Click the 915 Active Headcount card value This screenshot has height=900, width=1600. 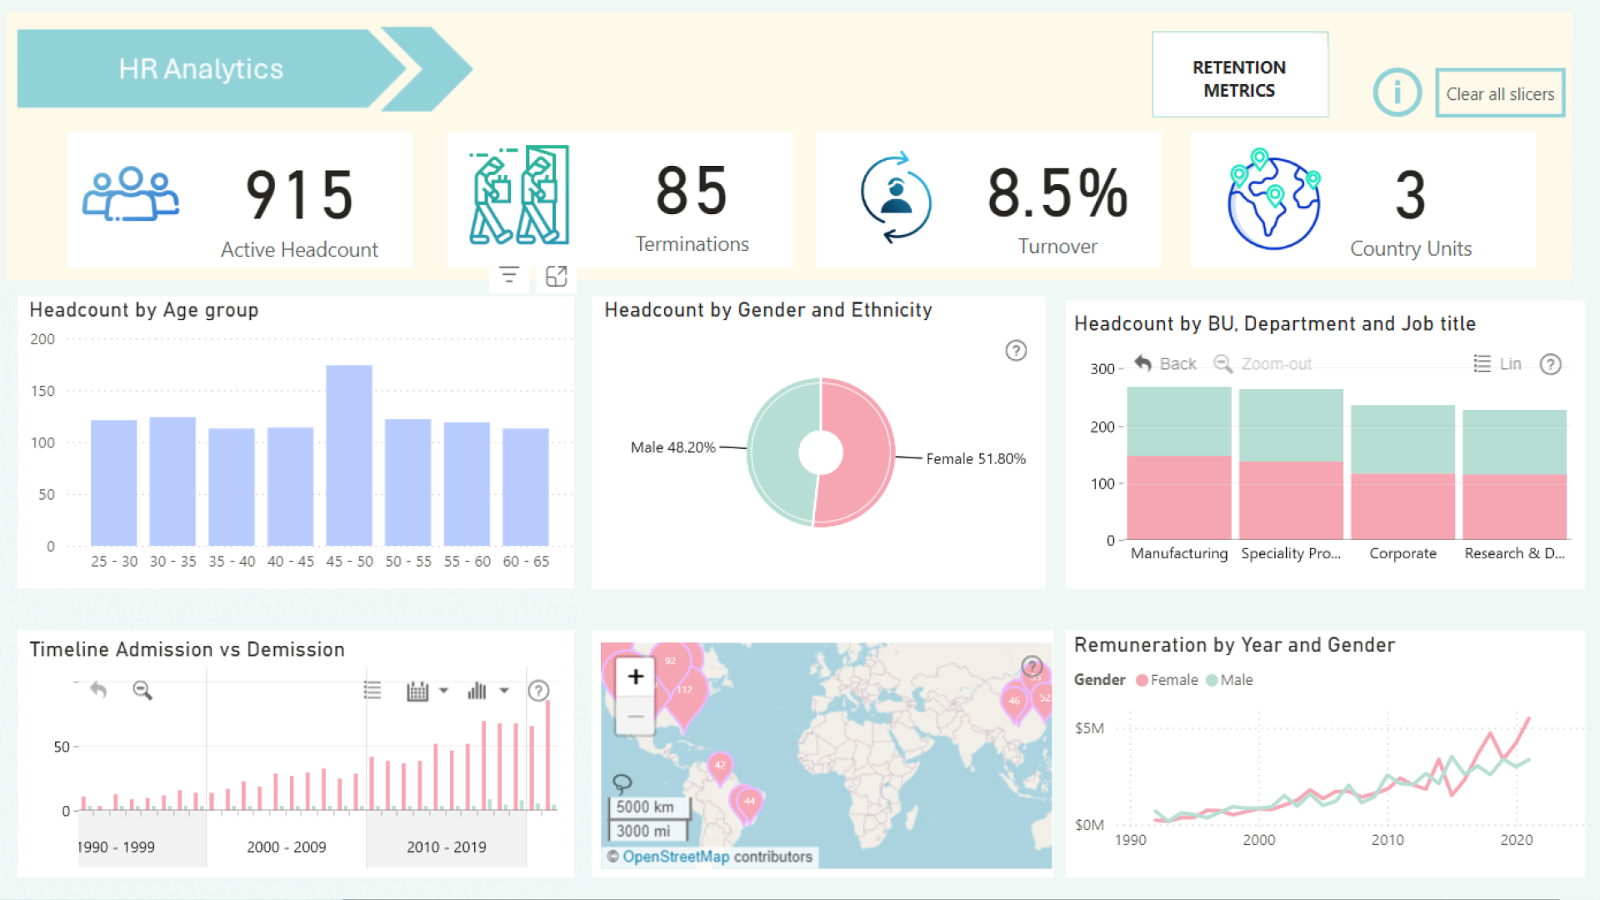tap(300, 195)
